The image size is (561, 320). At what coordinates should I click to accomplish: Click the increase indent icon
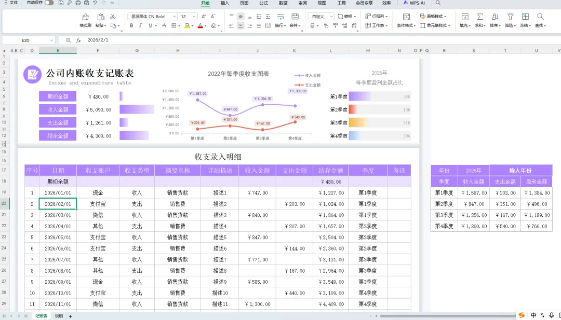(268, 17)
